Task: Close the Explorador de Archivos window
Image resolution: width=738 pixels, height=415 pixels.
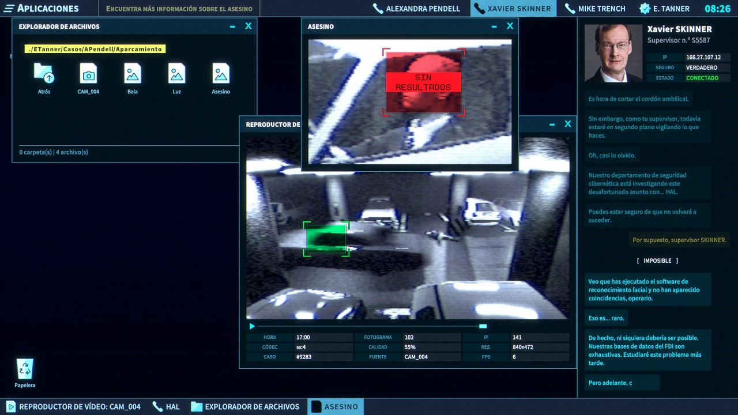Action: (248, 27)
